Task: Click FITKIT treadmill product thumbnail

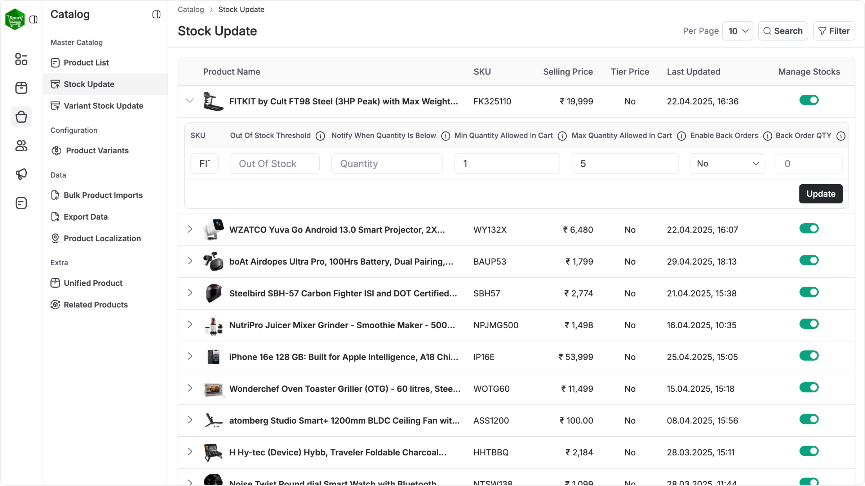Action: point(213,102)
